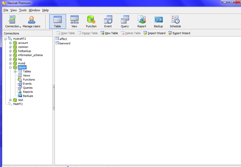Click the Design Table button

[x=88, y=33]
